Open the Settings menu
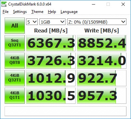The image size is (131, 119). [20, 12]
